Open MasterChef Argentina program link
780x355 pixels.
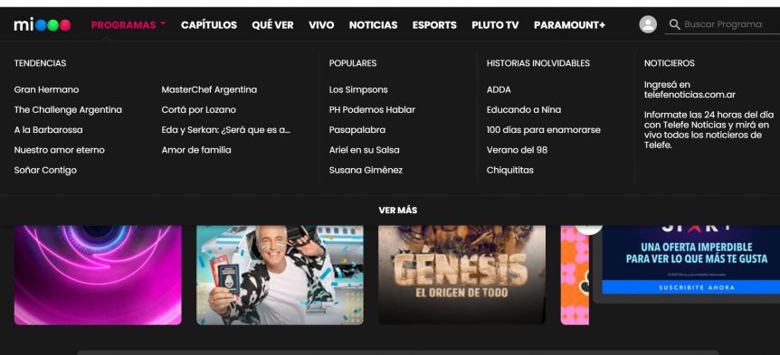209,89
